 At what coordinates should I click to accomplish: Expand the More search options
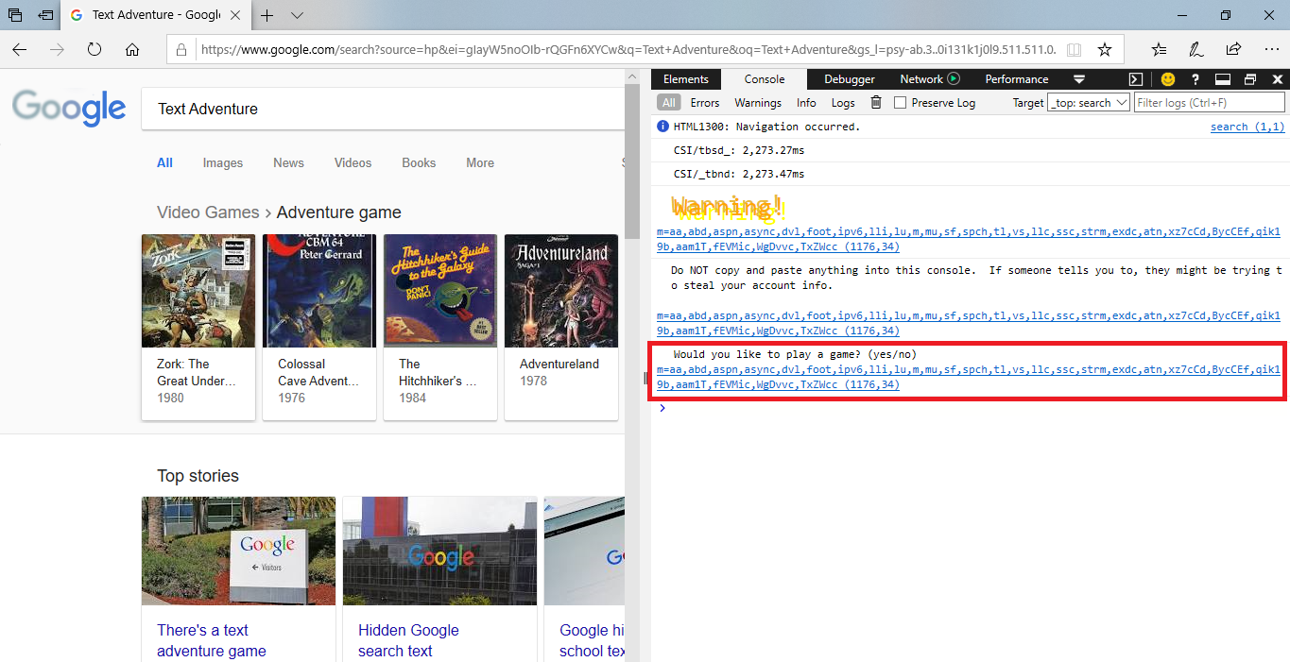click(x=480, y=162)
